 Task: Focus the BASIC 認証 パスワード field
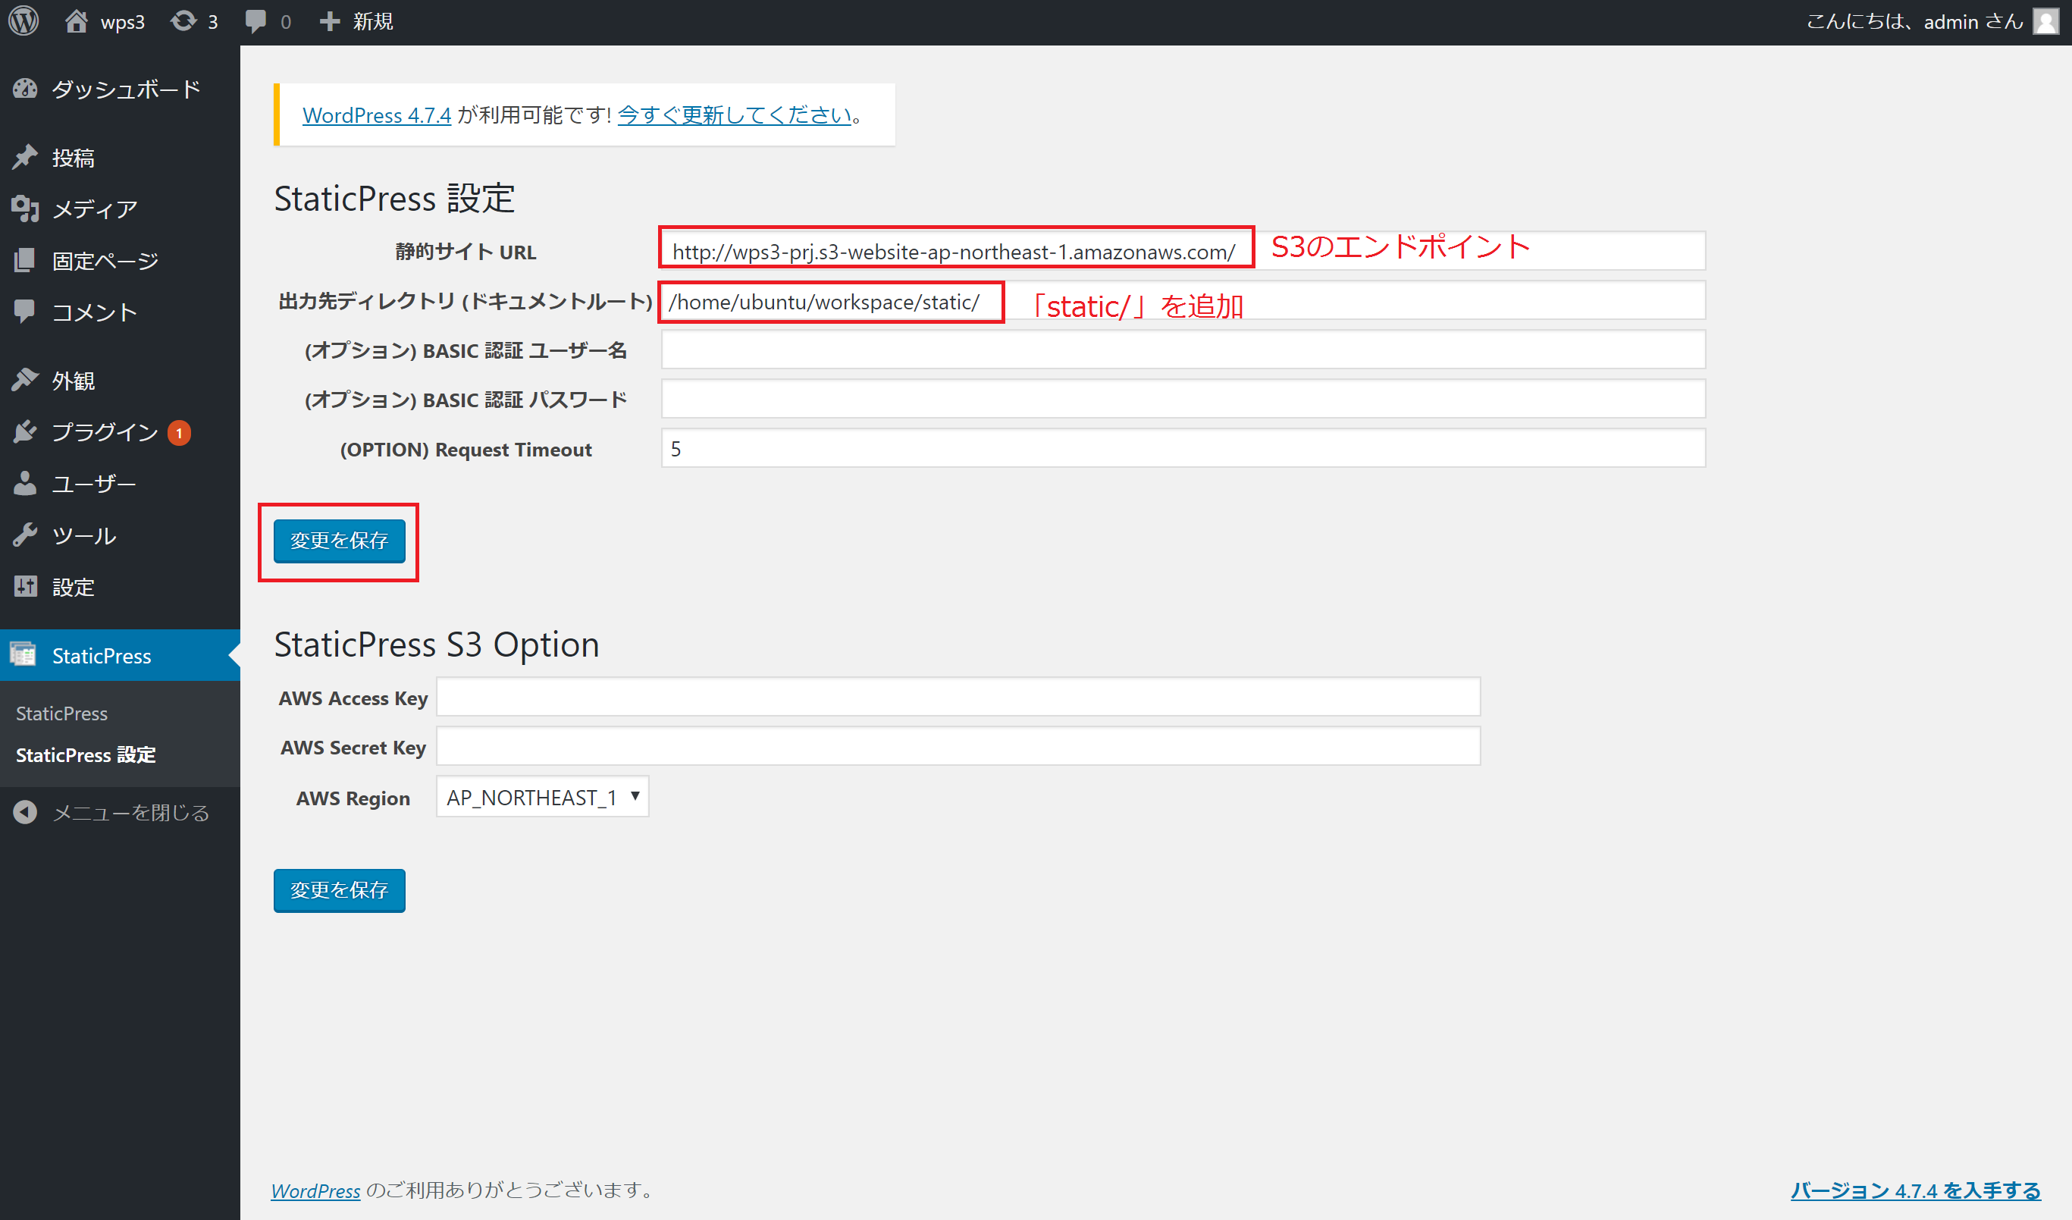pyautogui.click(x=1183, y=399)
